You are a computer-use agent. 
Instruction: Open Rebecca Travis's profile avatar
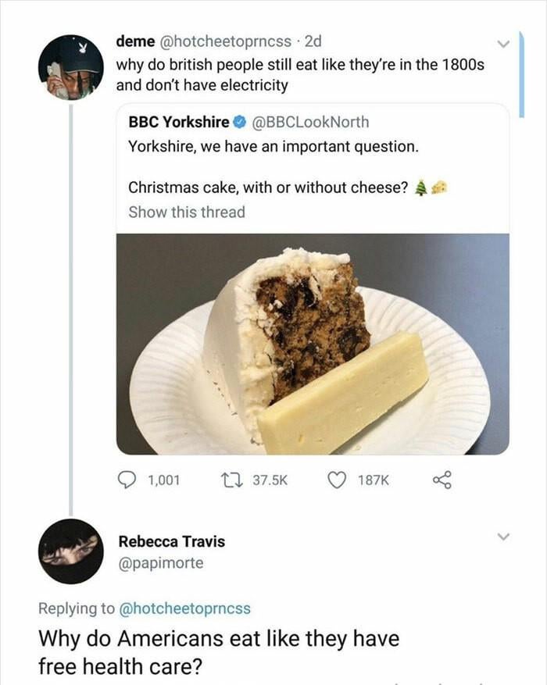(x=70, y=551)
